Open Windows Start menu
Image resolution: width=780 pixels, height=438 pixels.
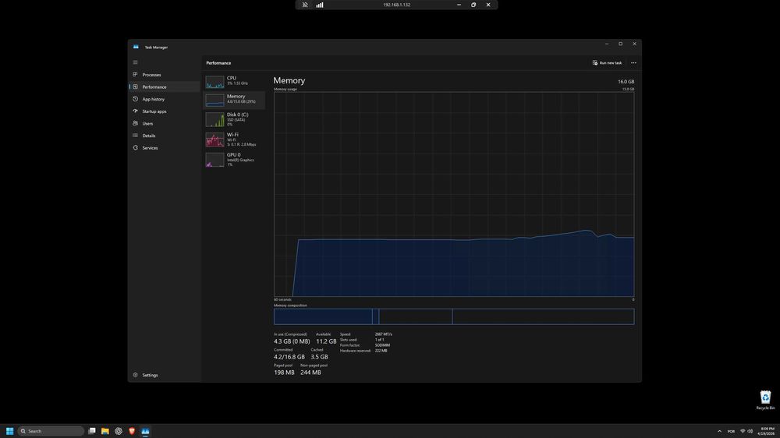9,431
